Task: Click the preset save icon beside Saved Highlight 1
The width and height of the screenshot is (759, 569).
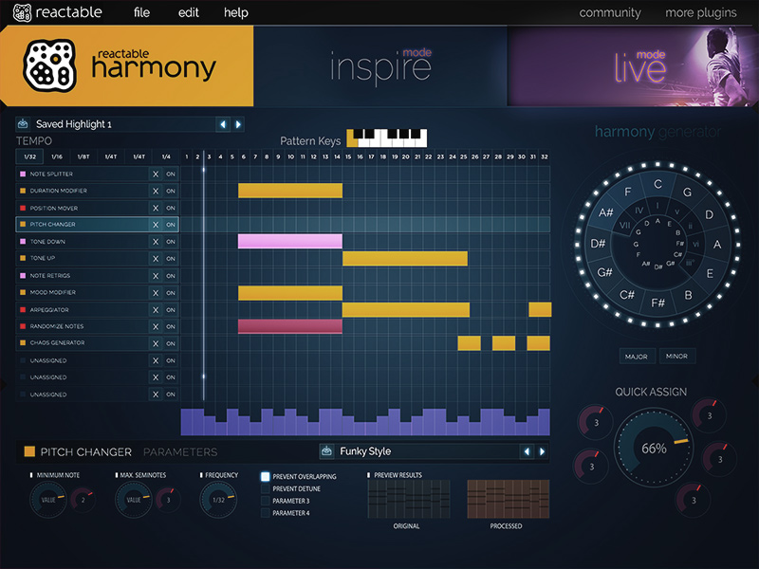Action: coord(25,124)
